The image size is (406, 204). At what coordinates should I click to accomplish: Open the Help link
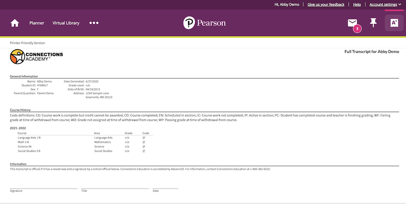click(x=357, y=4)
